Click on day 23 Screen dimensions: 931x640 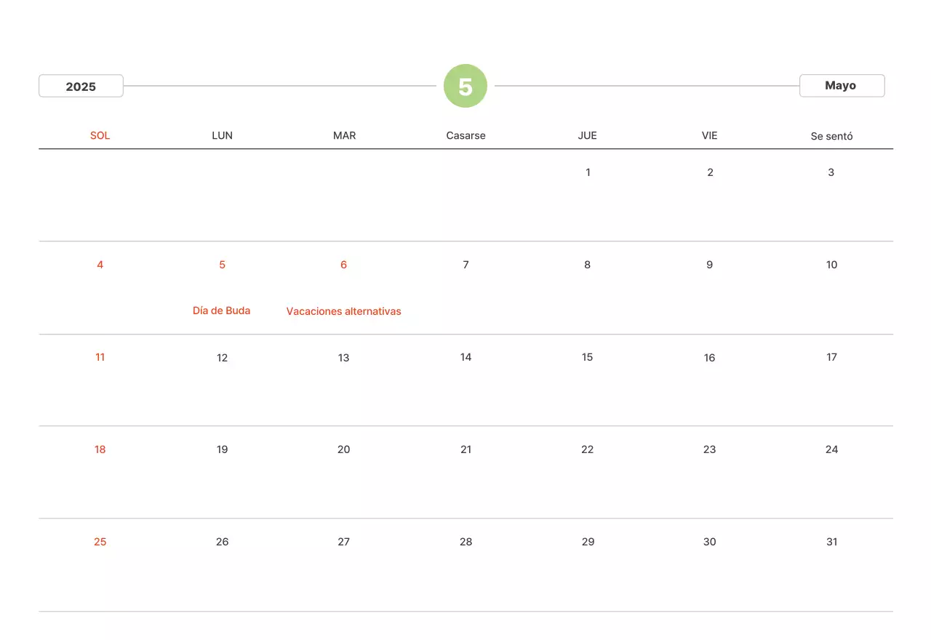pos(710,449)
